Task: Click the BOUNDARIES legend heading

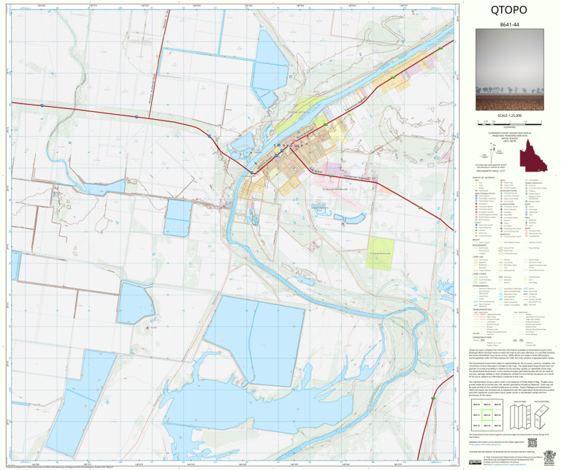Action: [x=479, y=245]
